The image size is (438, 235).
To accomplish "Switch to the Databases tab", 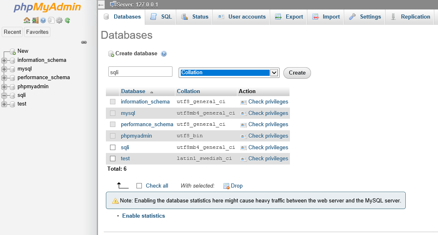I will click(122, 17).
